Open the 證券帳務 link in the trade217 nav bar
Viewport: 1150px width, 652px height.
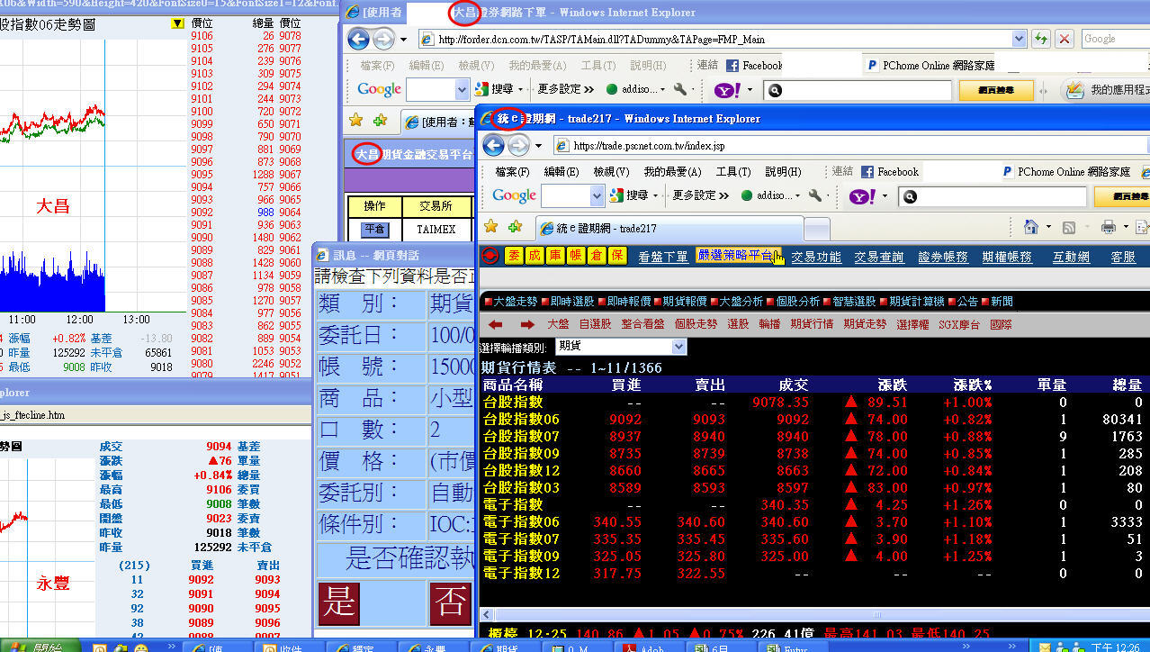pyautogui.click(x=943, y=257)
